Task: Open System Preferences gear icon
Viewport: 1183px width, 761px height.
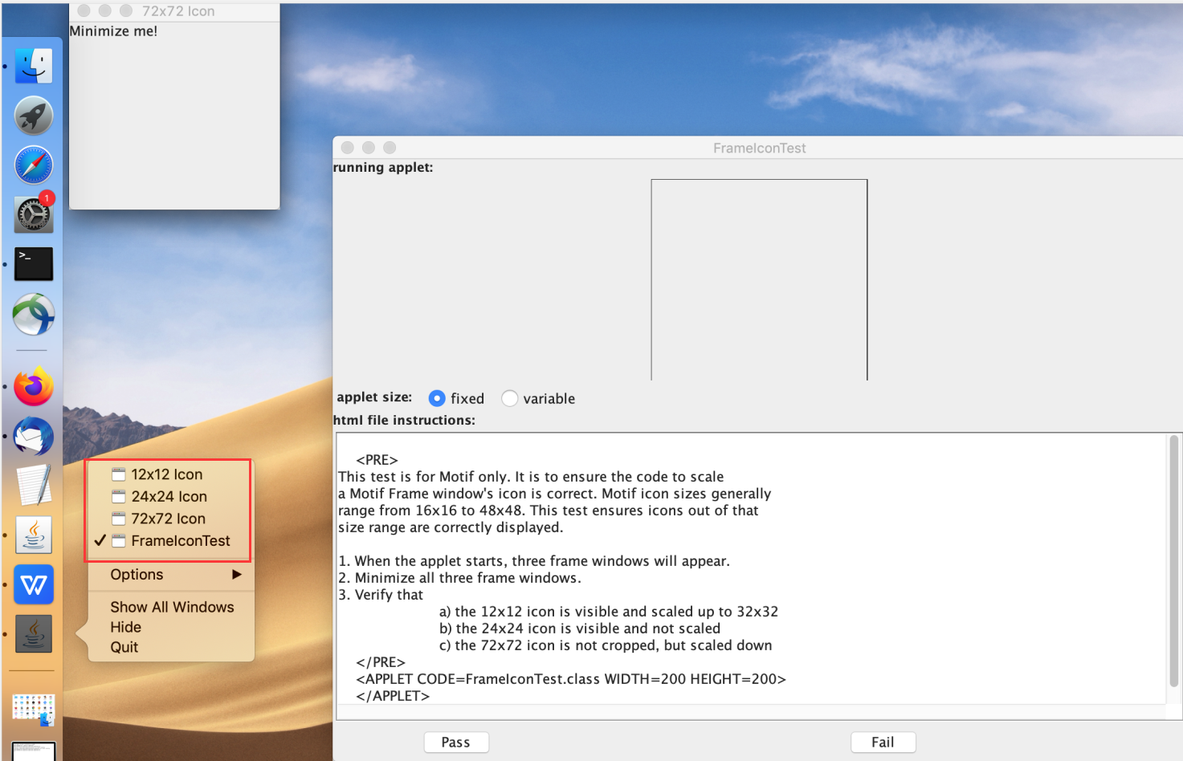Action: pos(34,214)
